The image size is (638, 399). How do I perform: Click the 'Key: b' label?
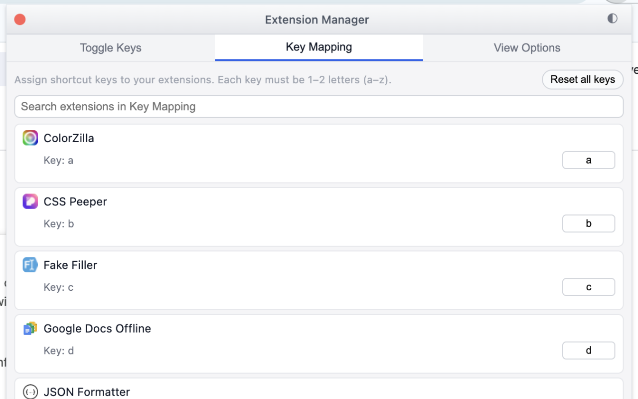tap(59, 223)
